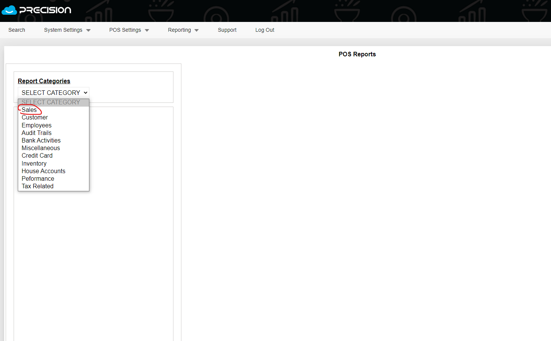Select Peformance report category
The width and height of the screenshot is (551, 341).
(x=53, y=178)
